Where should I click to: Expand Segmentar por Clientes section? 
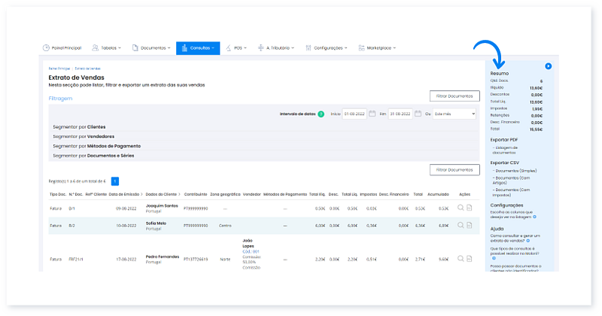point(79,127)
